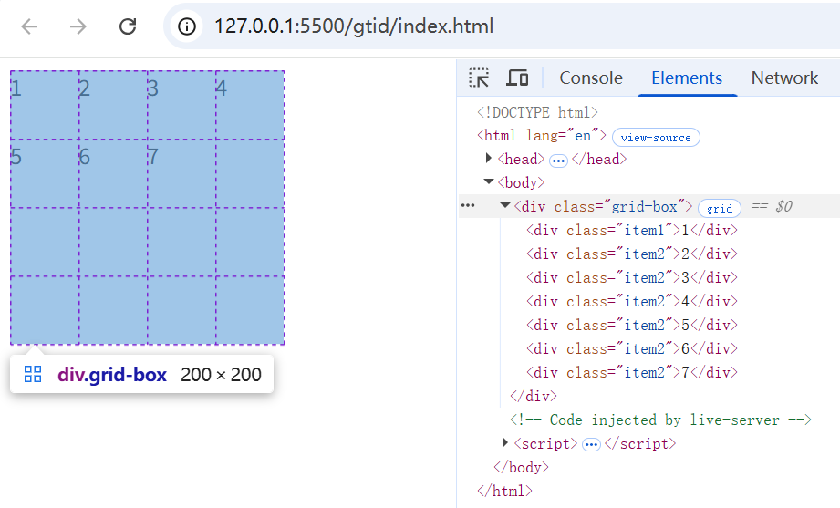Click the 200 × 200 size text
The image size is (840, 508).
click(221, 375)
